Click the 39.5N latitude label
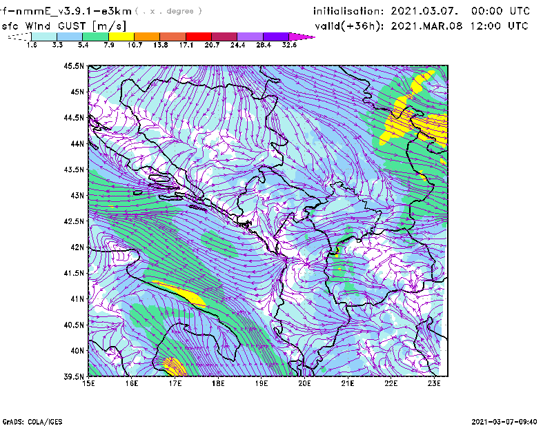This screenshot has width=552, height=426. point(75,376)
